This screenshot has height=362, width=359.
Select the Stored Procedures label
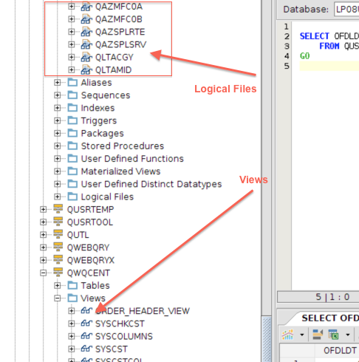tap(123, 146)
